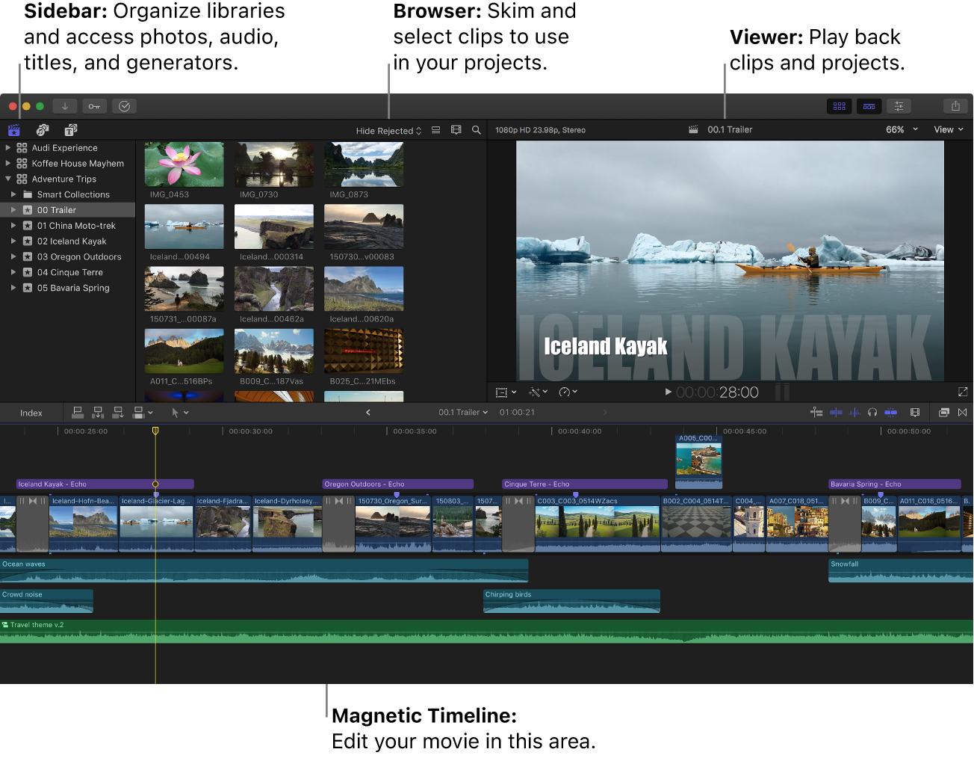Check the Background Tasks indicator icon
Viewport: 974px width, 764px height.
pos(124,105)
